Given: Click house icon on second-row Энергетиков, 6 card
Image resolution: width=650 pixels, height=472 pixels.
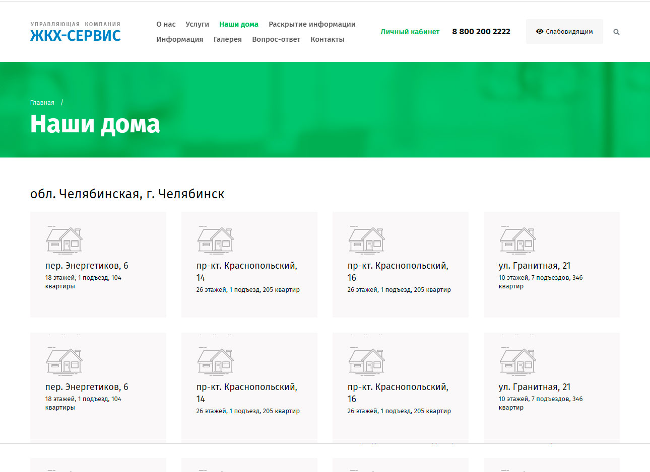Looking at the screenshot, I should click(x=64, y=361).
